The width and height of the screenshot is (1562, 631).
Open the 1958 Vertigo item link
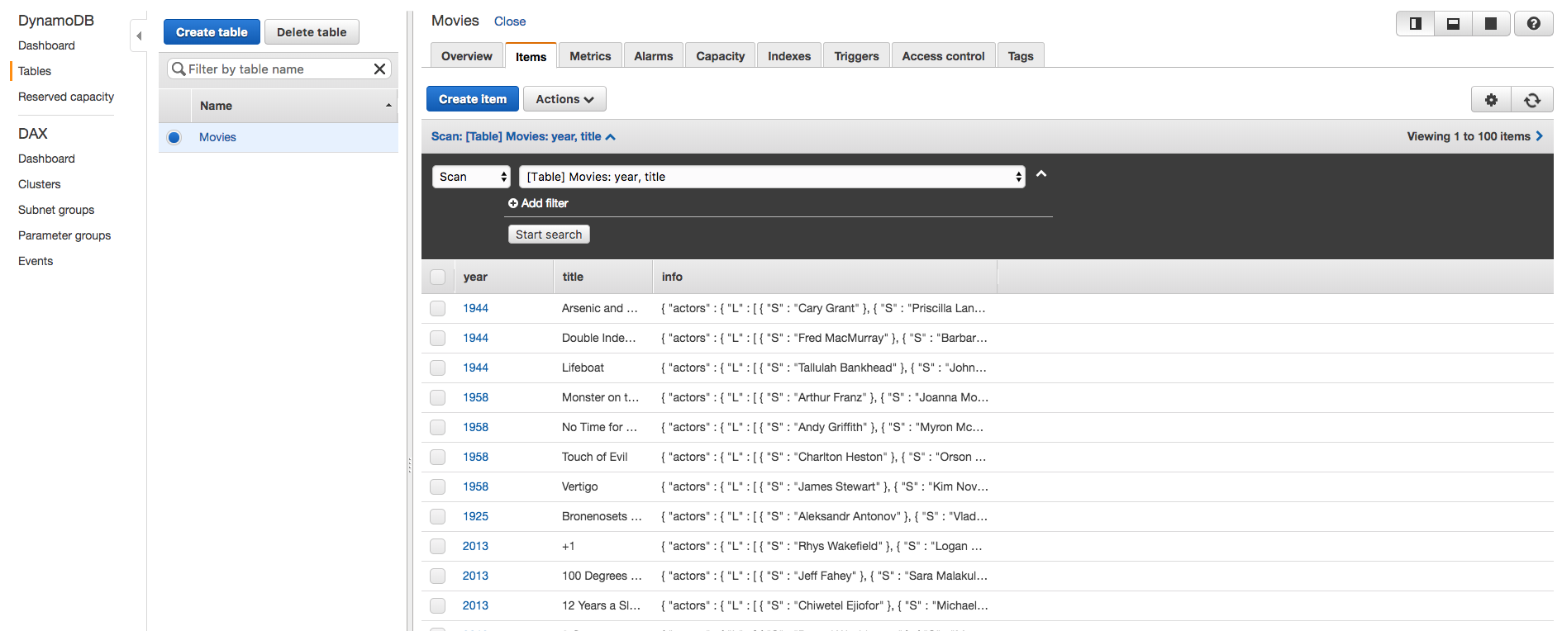[x=475, y=487]
